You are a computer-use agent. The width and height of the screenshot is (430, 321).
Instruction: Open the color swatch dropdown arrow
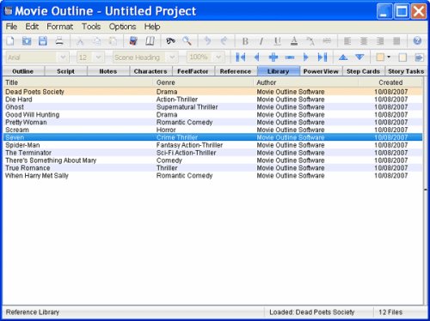[389, 58]
